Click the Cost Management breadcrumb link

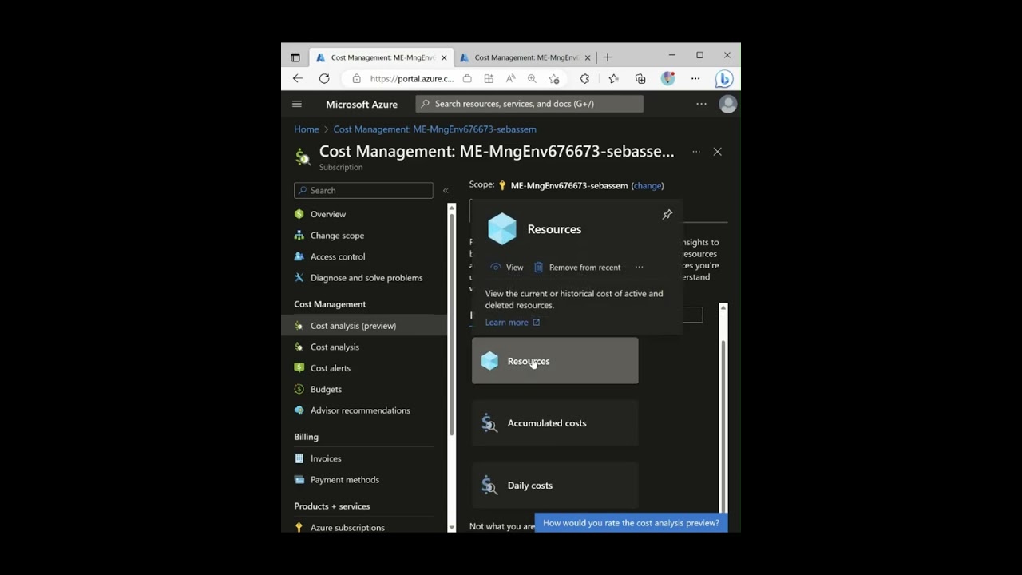tap(435, 129)
